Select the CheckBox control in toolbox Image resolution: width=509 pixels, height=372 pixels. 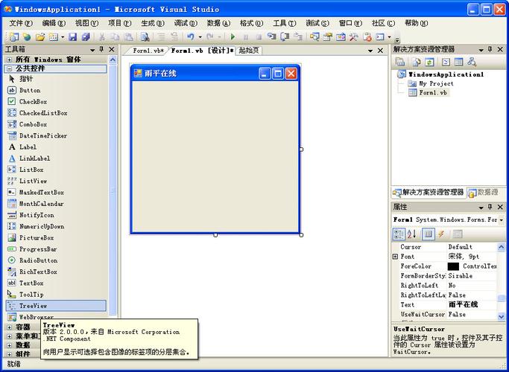(x=33, y=102)
